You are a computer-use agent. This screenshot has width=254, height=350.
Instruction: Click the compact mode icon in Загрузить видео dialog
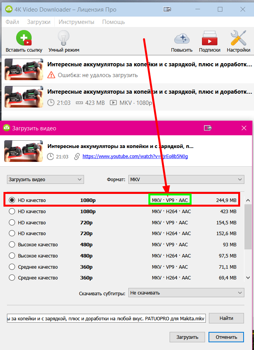tap(208, 128)
